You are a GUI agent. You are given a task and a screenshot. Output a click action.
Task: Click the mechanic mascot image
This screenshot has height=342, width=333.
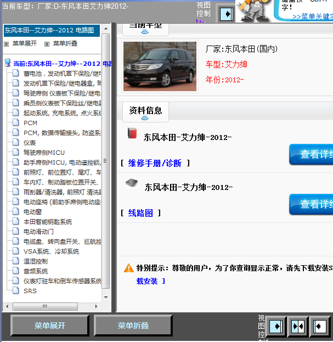click(254, 10)
